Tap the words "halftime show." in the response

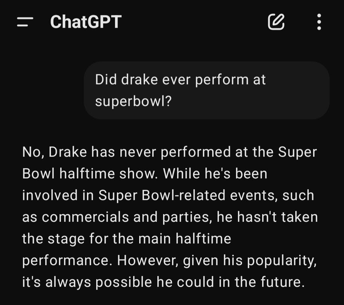click(109, 173)
